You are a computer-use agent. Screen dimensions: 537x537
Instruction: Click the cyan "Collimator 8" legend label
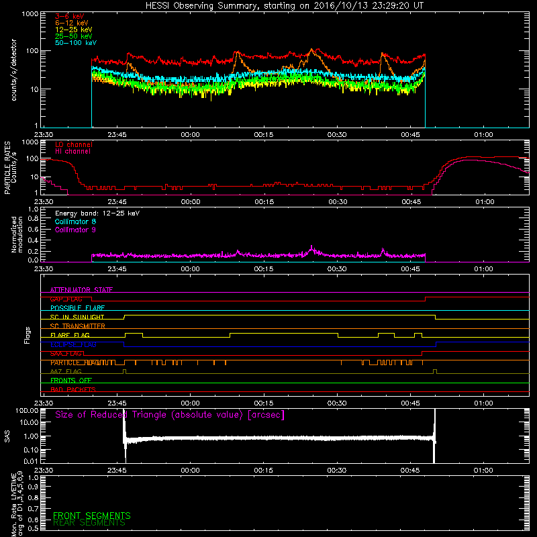[76, 222]
